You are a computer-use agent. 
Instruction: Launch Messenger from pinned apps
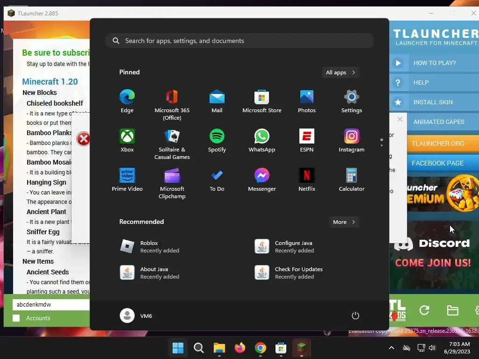262,180
